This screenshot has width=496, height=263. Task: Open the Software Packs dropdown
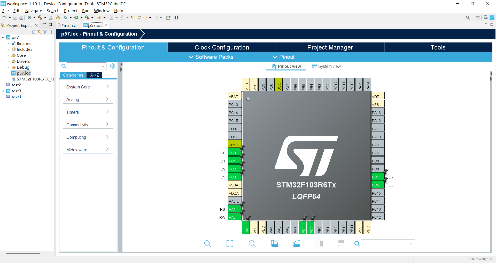point(211,57)
